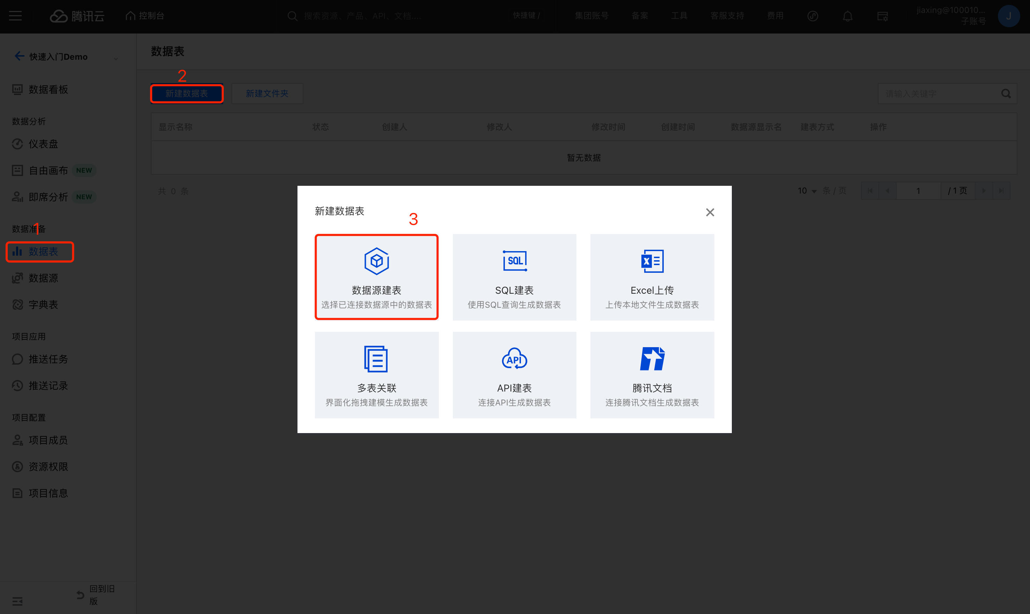This screenshot has width=1030, height=614.
Task: Open 数据看板 in the sidebar
Action: (40, 89)
